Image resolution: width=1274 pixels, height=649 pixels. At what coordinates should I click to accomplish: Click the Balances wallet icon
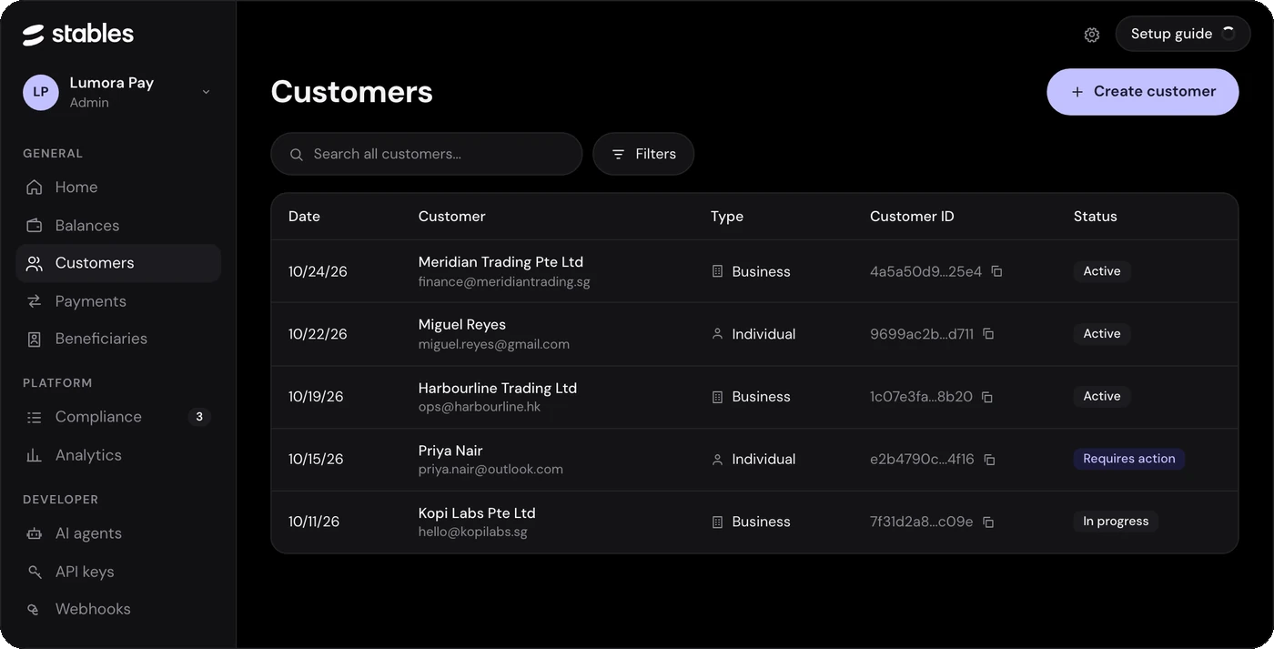point(35,226)
